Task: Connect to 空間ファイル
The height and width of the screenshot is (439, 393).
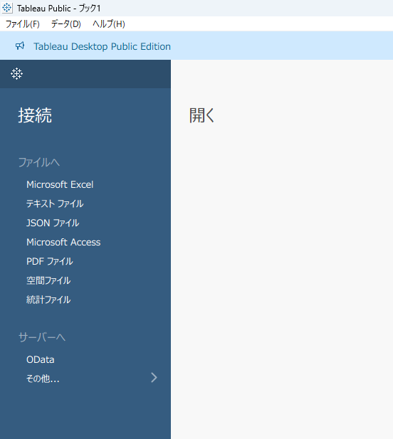Action: 48,280
